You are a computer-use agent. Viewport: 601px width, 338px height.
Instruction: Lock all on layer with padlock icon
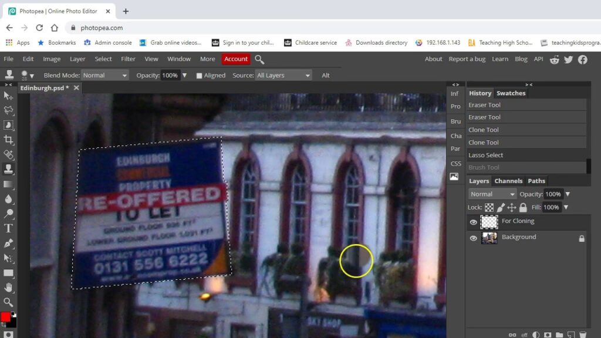(523, 207)
